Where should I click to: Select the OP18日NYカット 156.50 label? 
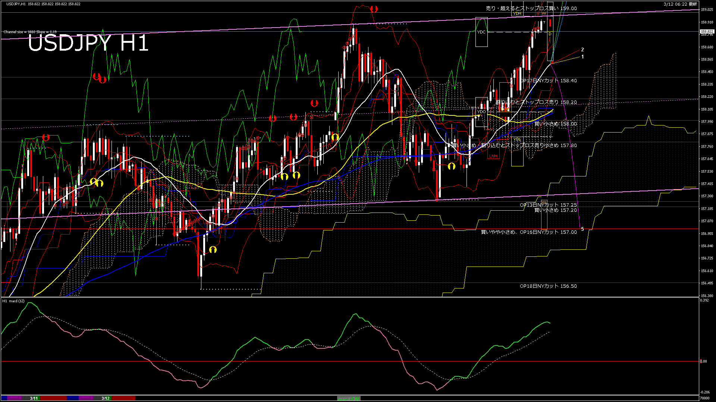pos(548,286)
